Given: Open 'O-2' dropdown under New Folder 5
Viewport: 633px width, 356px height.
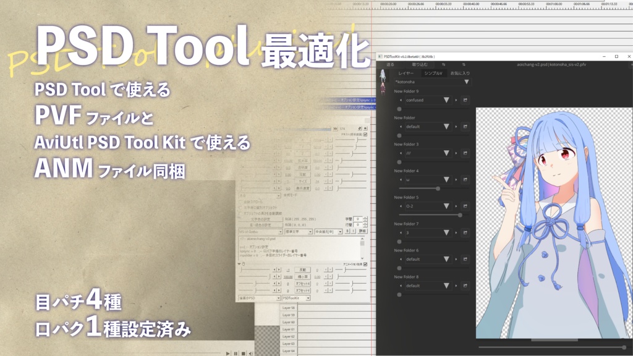Looking at the screenshot, I should (x=428, y=206).
